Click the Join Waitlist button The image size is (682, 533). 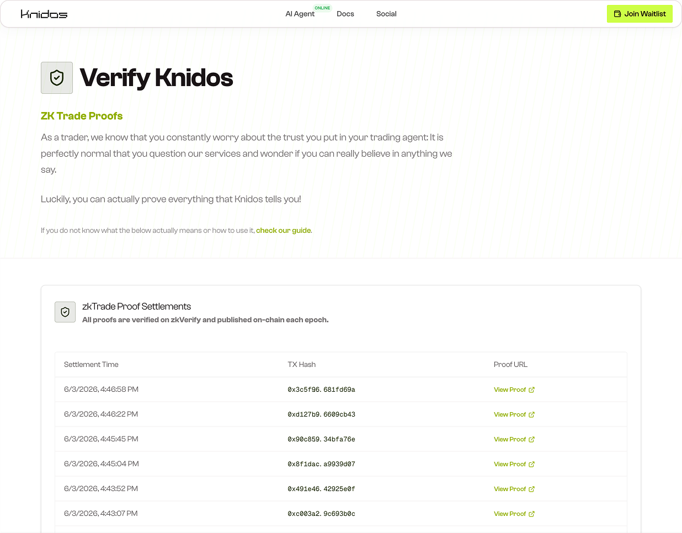pyautogui.click(x=640, y=14)
